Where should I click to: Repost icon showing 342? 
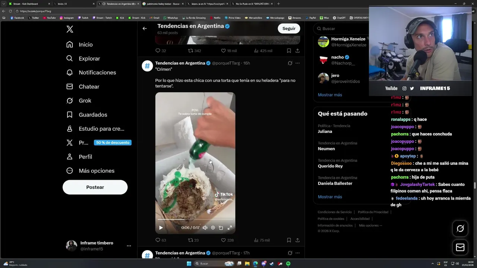(190, 51)
